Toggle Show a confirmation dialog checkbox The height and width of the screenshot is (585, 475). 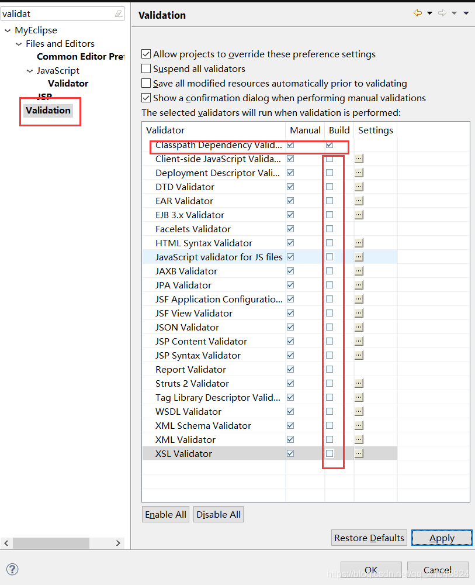point(146,98)
